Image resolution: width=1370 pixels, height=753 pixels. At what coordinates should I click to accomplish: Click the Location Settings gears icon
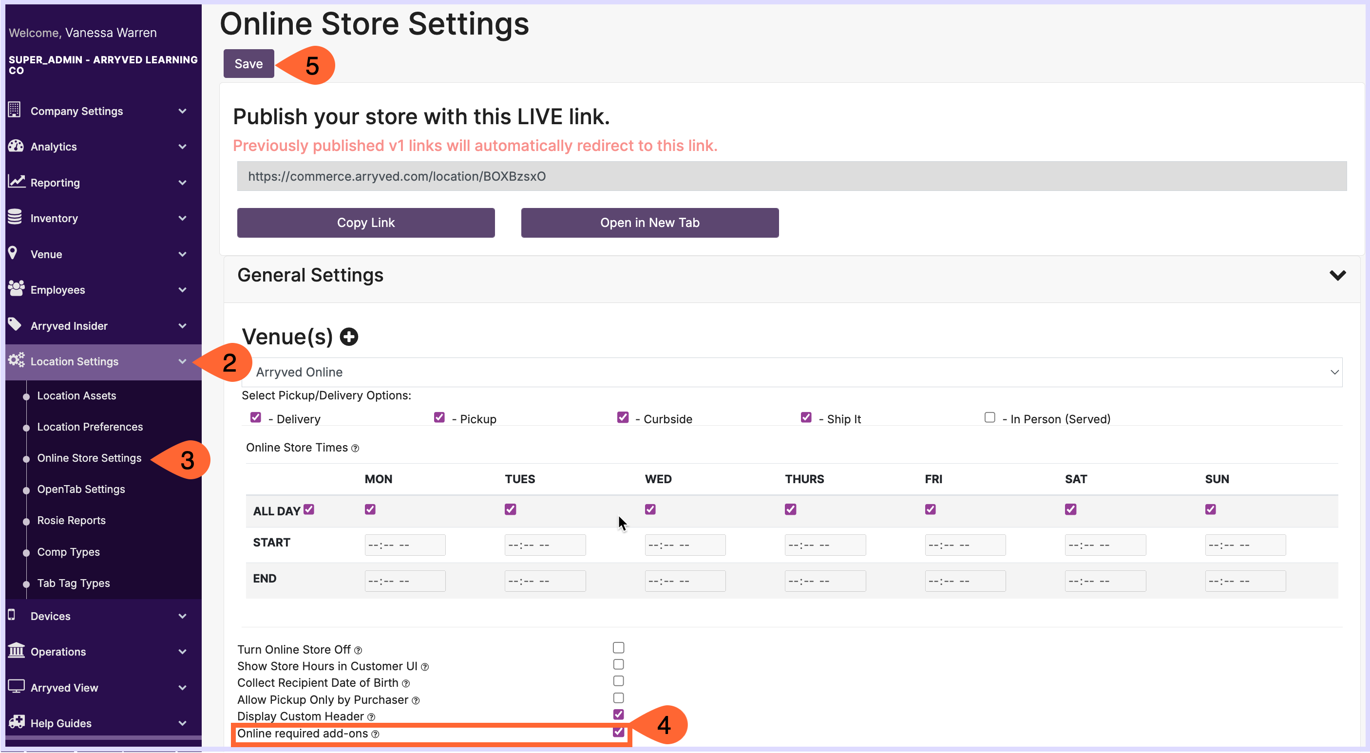(x=17, y=360)
